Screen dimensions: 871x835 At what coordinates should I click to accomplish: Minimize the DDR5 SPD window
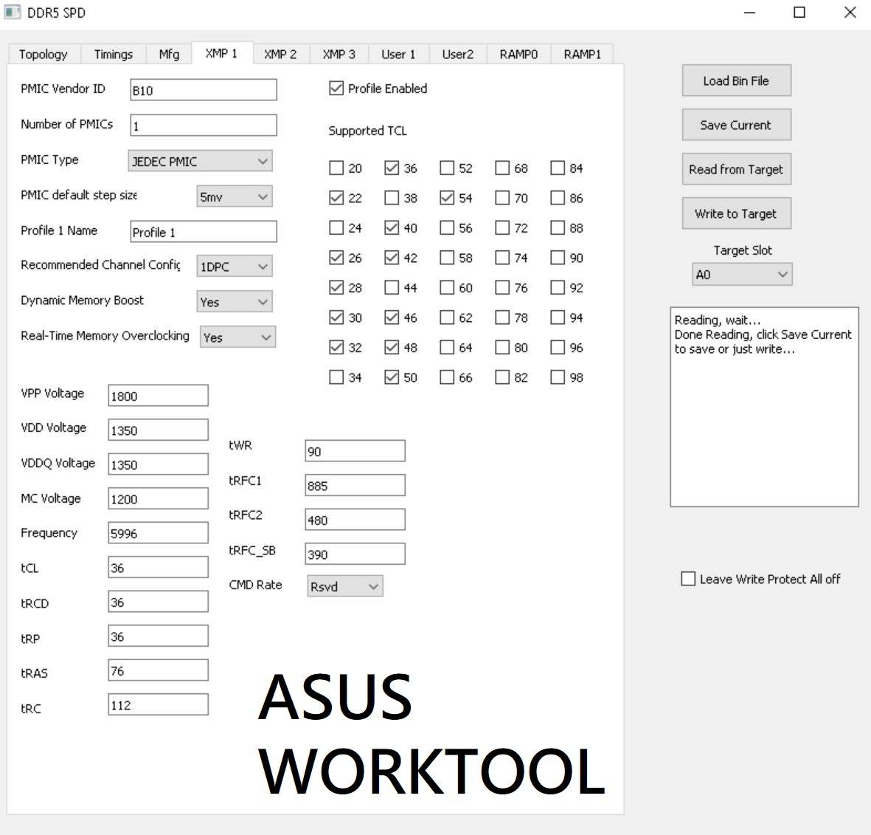click(750, 13)
